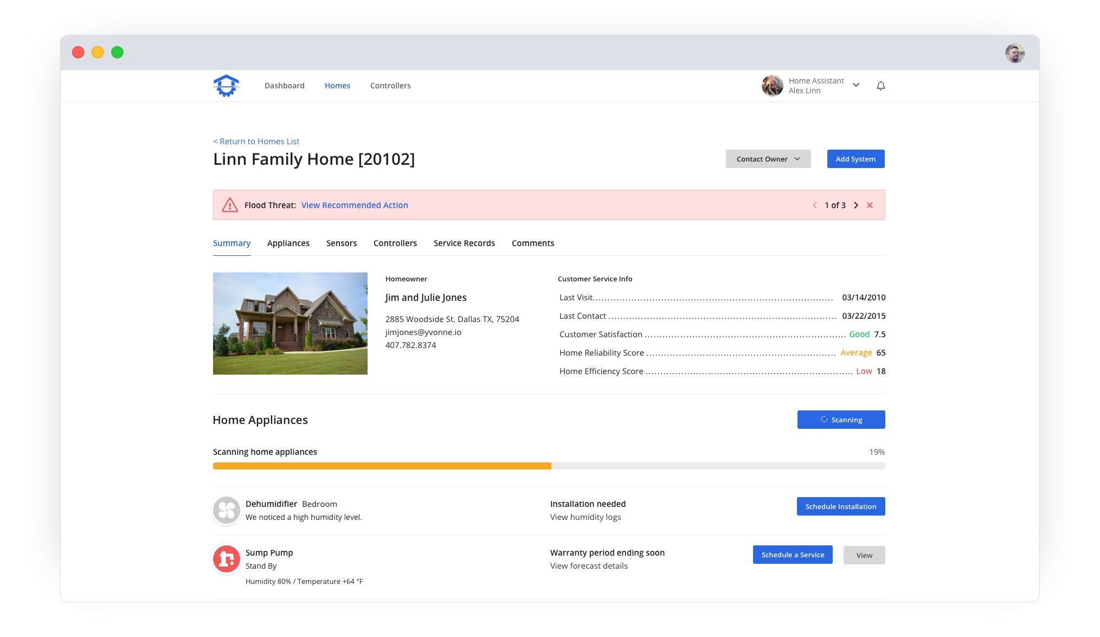This screenshot has width=1100, height=637.
Task: Click the View button for Sump Pump
Action: 864,555
